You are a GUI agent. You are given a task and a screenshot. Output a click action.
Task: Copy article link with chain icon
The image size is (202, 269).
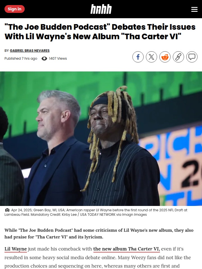(178, 57)
